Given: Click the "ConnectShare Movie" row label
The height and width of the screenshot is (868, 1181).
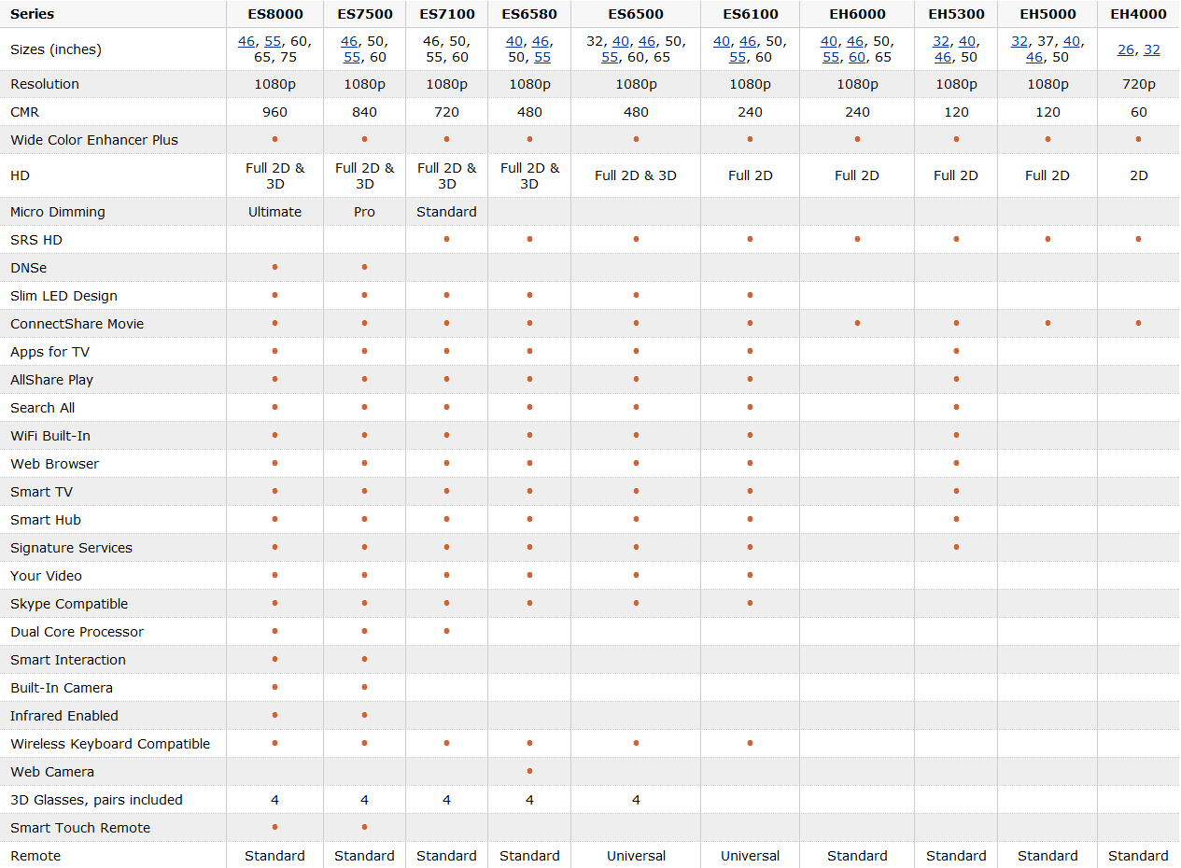Looking at the screenshot, I should click(x=77, y=324).
